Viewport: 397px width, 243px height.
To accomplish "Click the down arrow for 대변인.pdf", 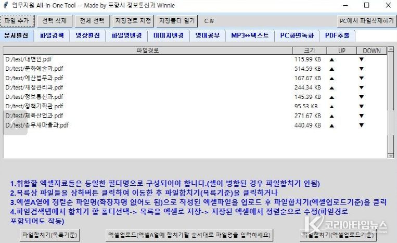I will coord(362,59).
